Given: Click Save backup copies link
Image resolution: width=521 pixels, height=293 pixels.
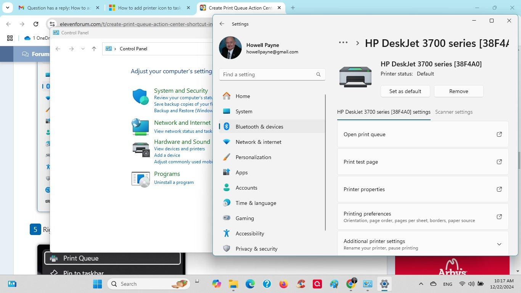Looking at the screenshot, I should click(x=183, y=104).
